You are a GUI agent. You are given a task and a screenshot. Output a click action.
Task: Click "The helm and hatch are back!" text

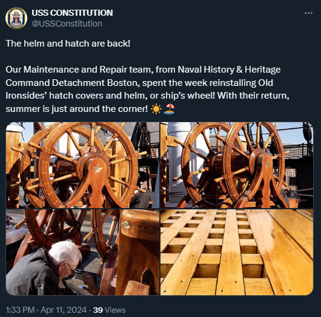(68, 44)
